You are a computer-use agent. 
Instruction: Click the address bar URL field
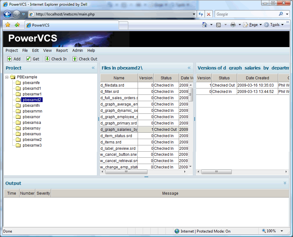(x=112, y=14)
